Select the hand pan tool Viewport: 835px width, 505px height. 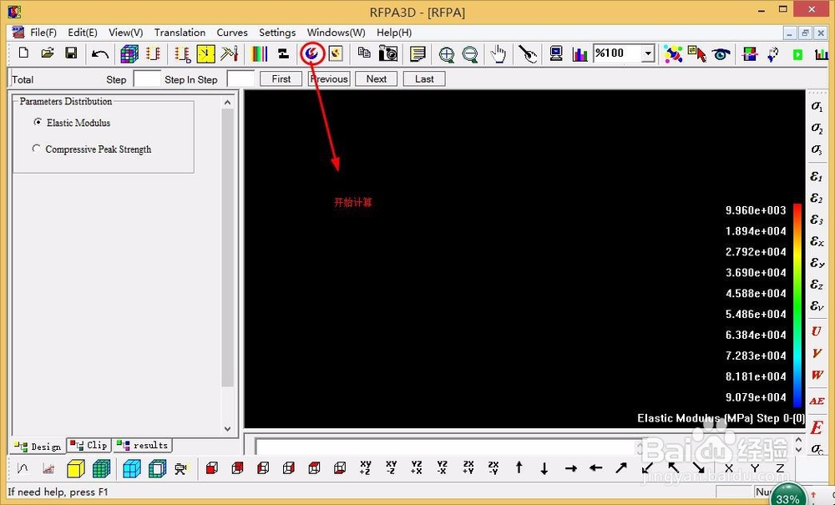click(498, 53)
